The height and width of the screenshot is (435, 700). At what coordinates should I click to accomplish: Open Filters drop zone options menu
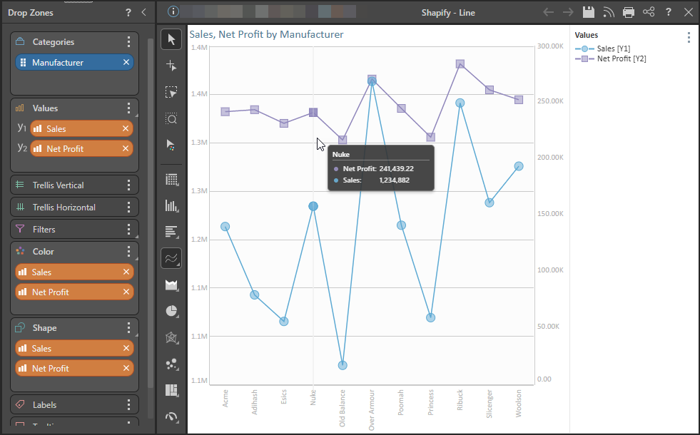coord(128,230)
